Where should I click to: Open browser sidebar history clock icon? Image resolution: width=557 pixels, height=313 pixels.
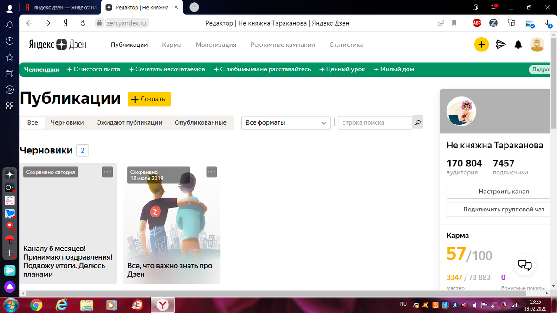9,41
